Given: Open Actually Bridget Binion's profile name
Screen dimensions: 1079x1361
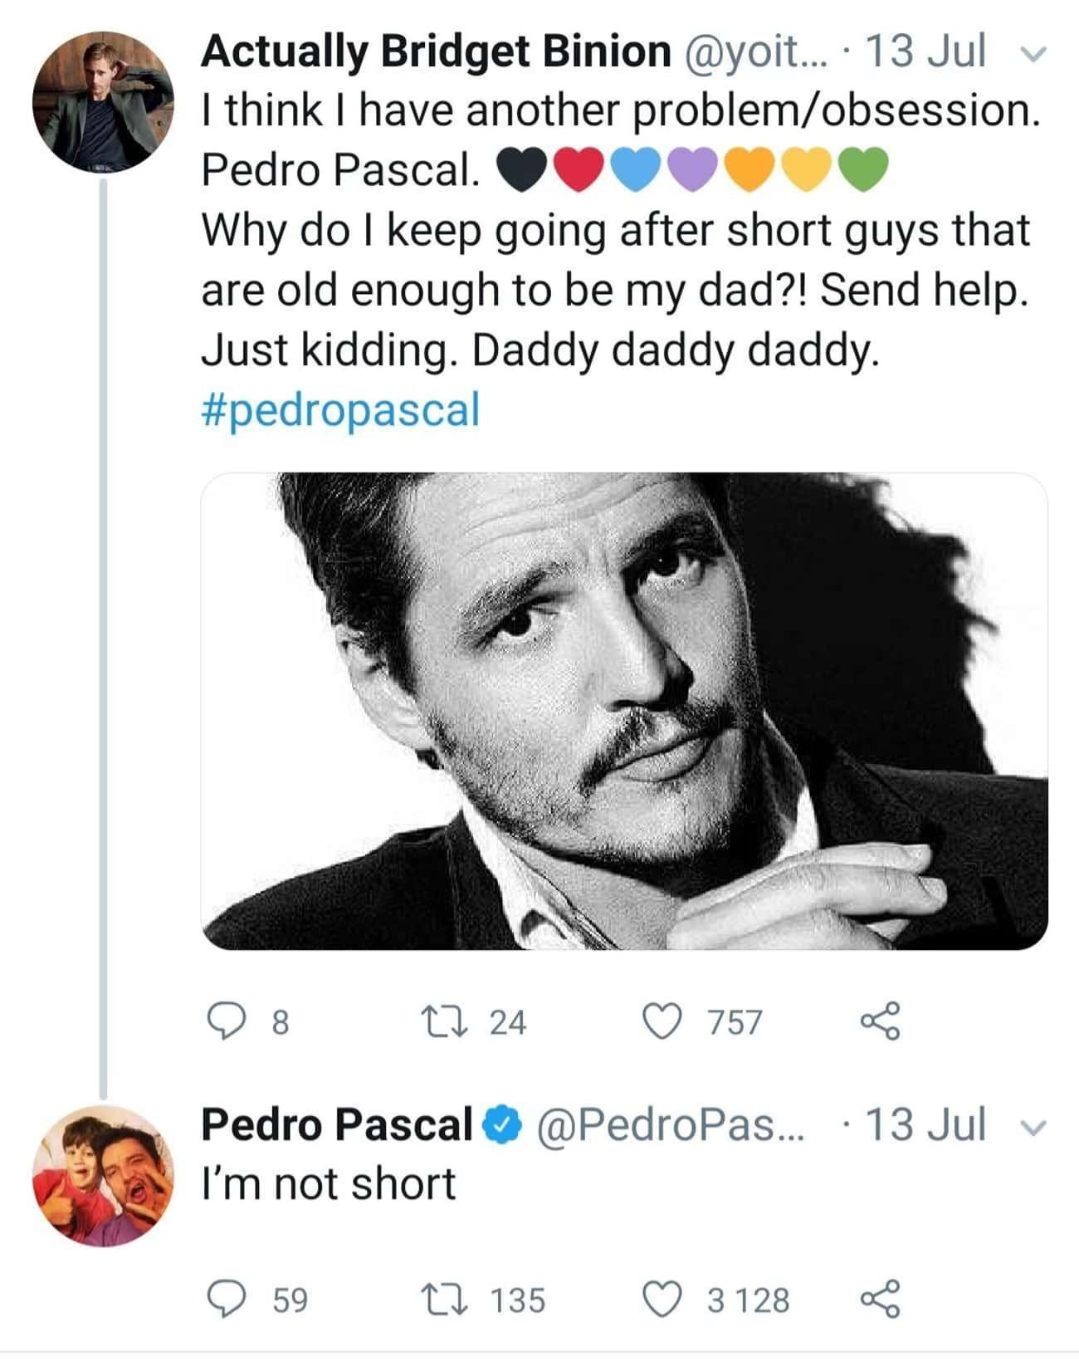Looking at the screenshot, I should click(436, 51).
